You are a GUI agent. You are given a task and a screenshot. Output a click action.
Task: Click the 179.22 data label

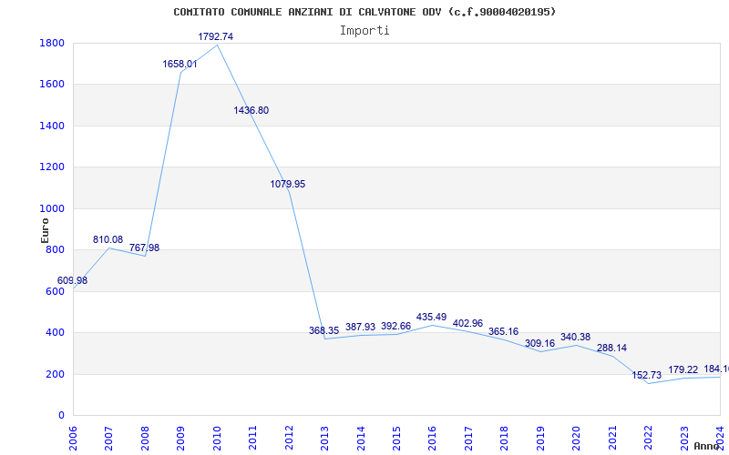click(x=683, y=370)
